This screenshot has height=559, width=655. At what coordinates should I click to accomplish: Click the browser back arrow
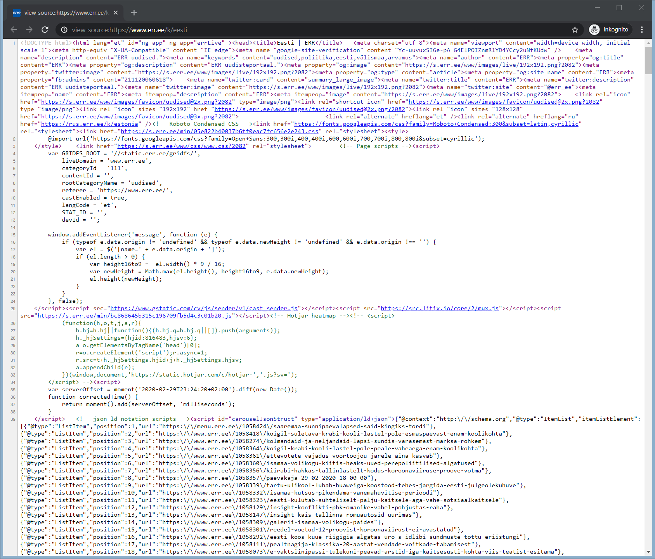[x=14, y=30]
